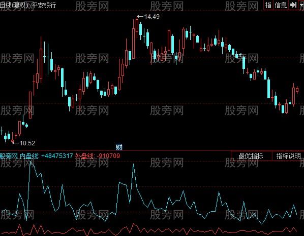304x236 pixels.
Task: Open the 指标说明 description button
Action: [x=288, y=156]
